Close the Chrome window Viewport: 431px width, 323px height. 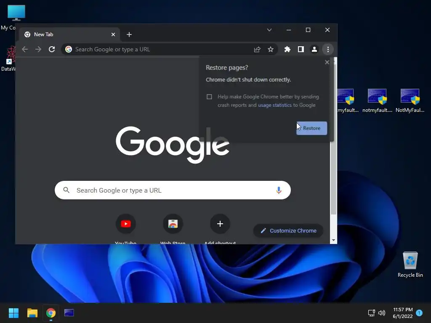point(327,30)
